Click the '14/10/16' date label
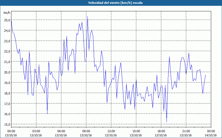222x138 pixels. 211,135
